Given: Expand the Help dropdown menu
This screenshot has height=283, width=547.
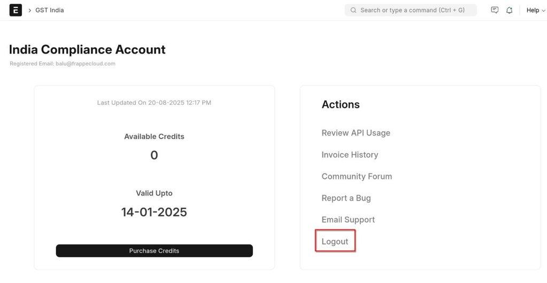Looking at the screenshot, I should 536,10.
